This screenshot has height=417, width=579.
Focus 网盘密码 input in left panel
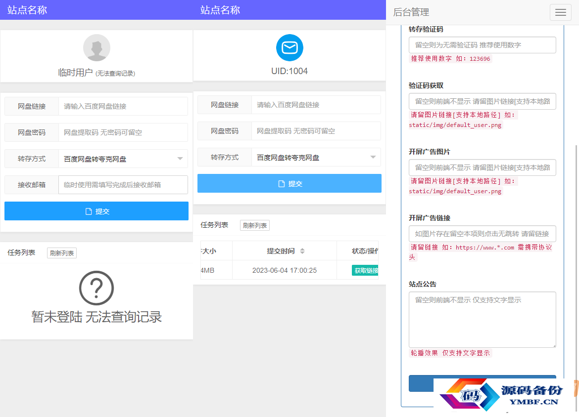click(123, 132)
